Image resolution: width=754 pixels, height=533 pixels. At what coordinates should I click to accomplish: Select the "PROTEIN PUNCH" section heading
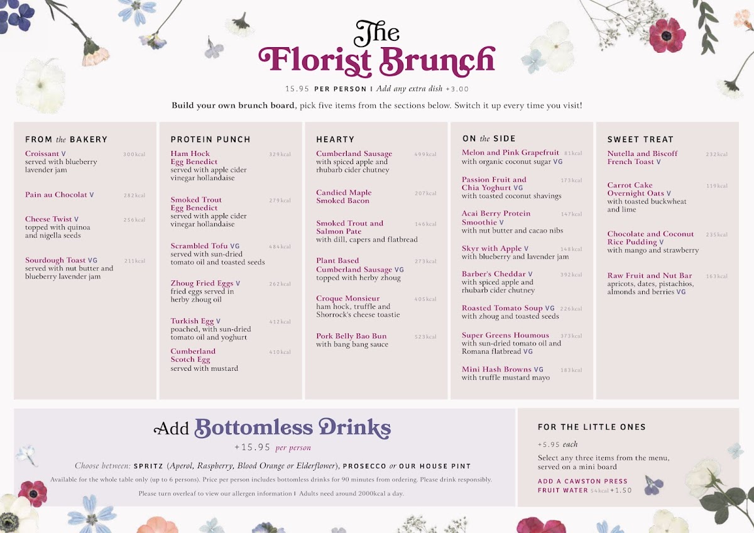click(x=210, y=140)
